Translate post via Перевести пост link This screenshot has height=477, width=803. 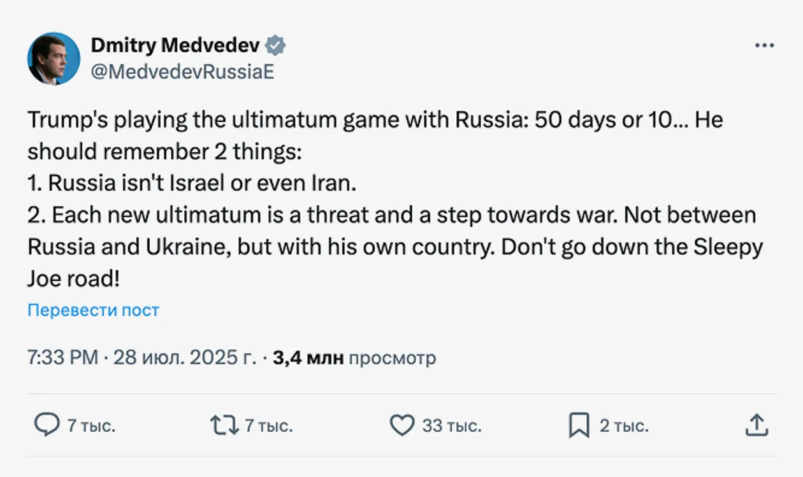click(x=93, y=311)
